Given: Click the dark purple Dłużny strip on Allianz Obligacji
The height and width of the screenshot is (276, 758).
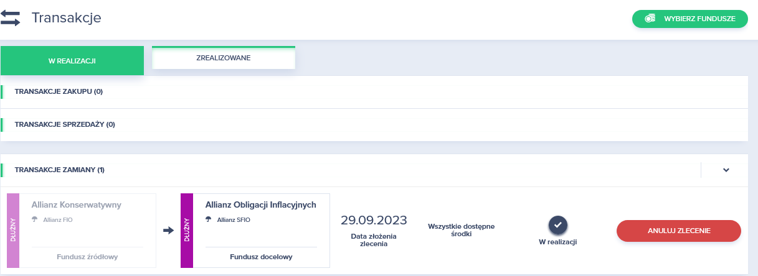Looking at the screenshot, I should (x=187, y=231).
